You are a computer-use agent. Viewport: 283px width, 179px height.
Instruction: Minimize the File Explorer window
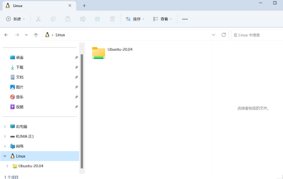point(261,3)
